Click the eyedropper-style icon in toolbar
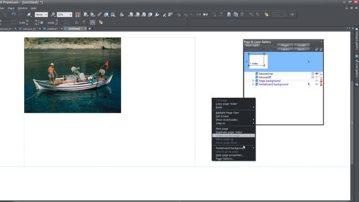Viewport: 359px width, 202px height. 164,15
